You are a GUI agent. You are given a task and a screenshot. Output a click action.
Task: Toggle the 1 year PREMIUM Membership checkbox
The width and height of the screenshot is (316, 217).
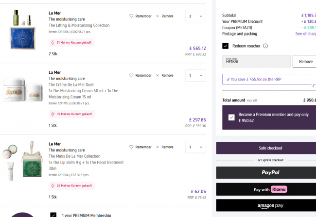coord(53,215)
